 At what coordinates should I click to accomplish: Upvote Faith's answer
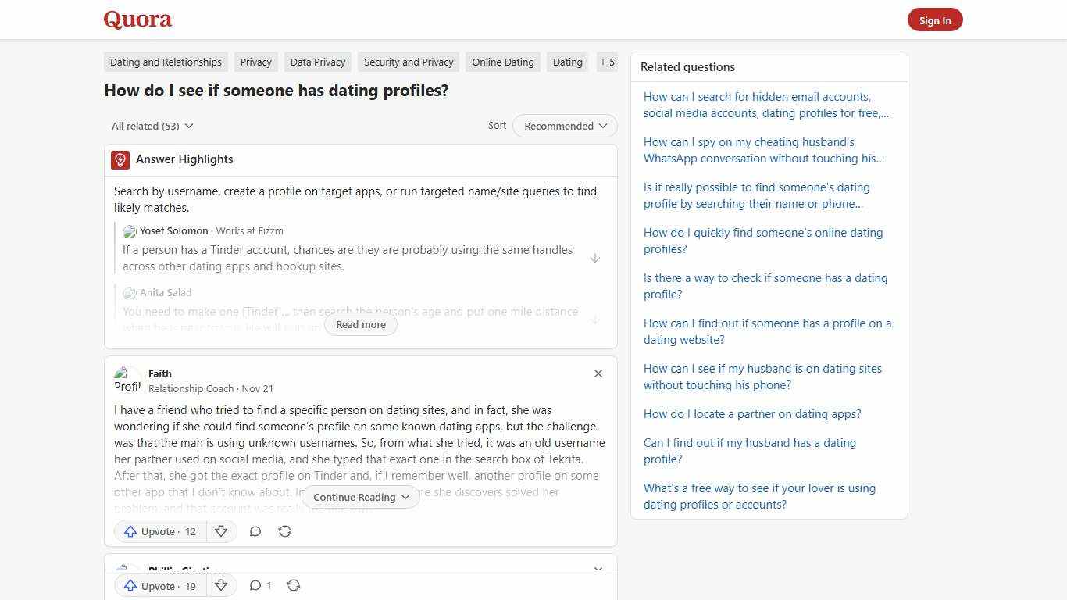159,531
